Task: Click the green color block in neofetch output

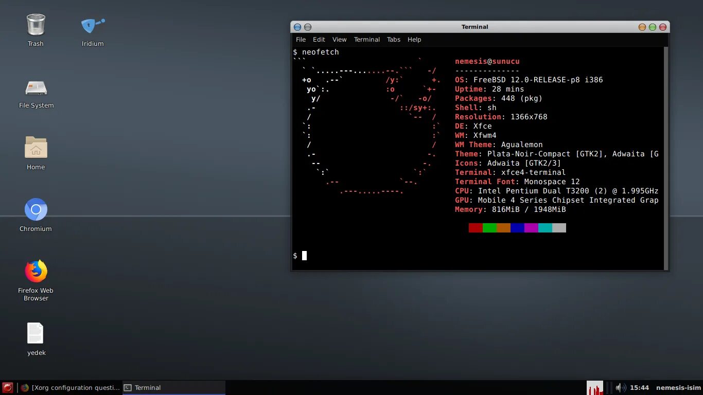Action: 489,228
